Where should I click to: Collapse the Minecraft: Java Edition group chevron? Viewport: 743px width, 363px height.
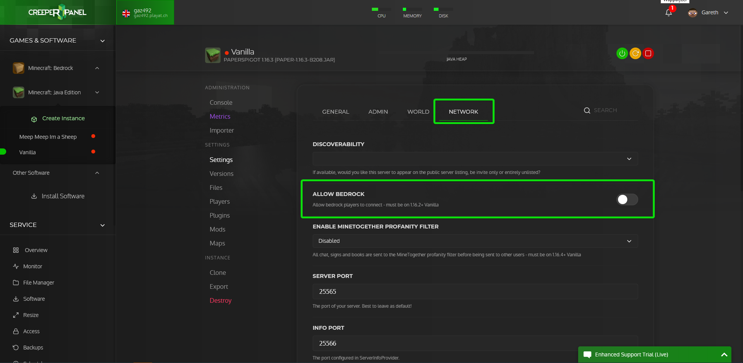[x=97, y=92]
